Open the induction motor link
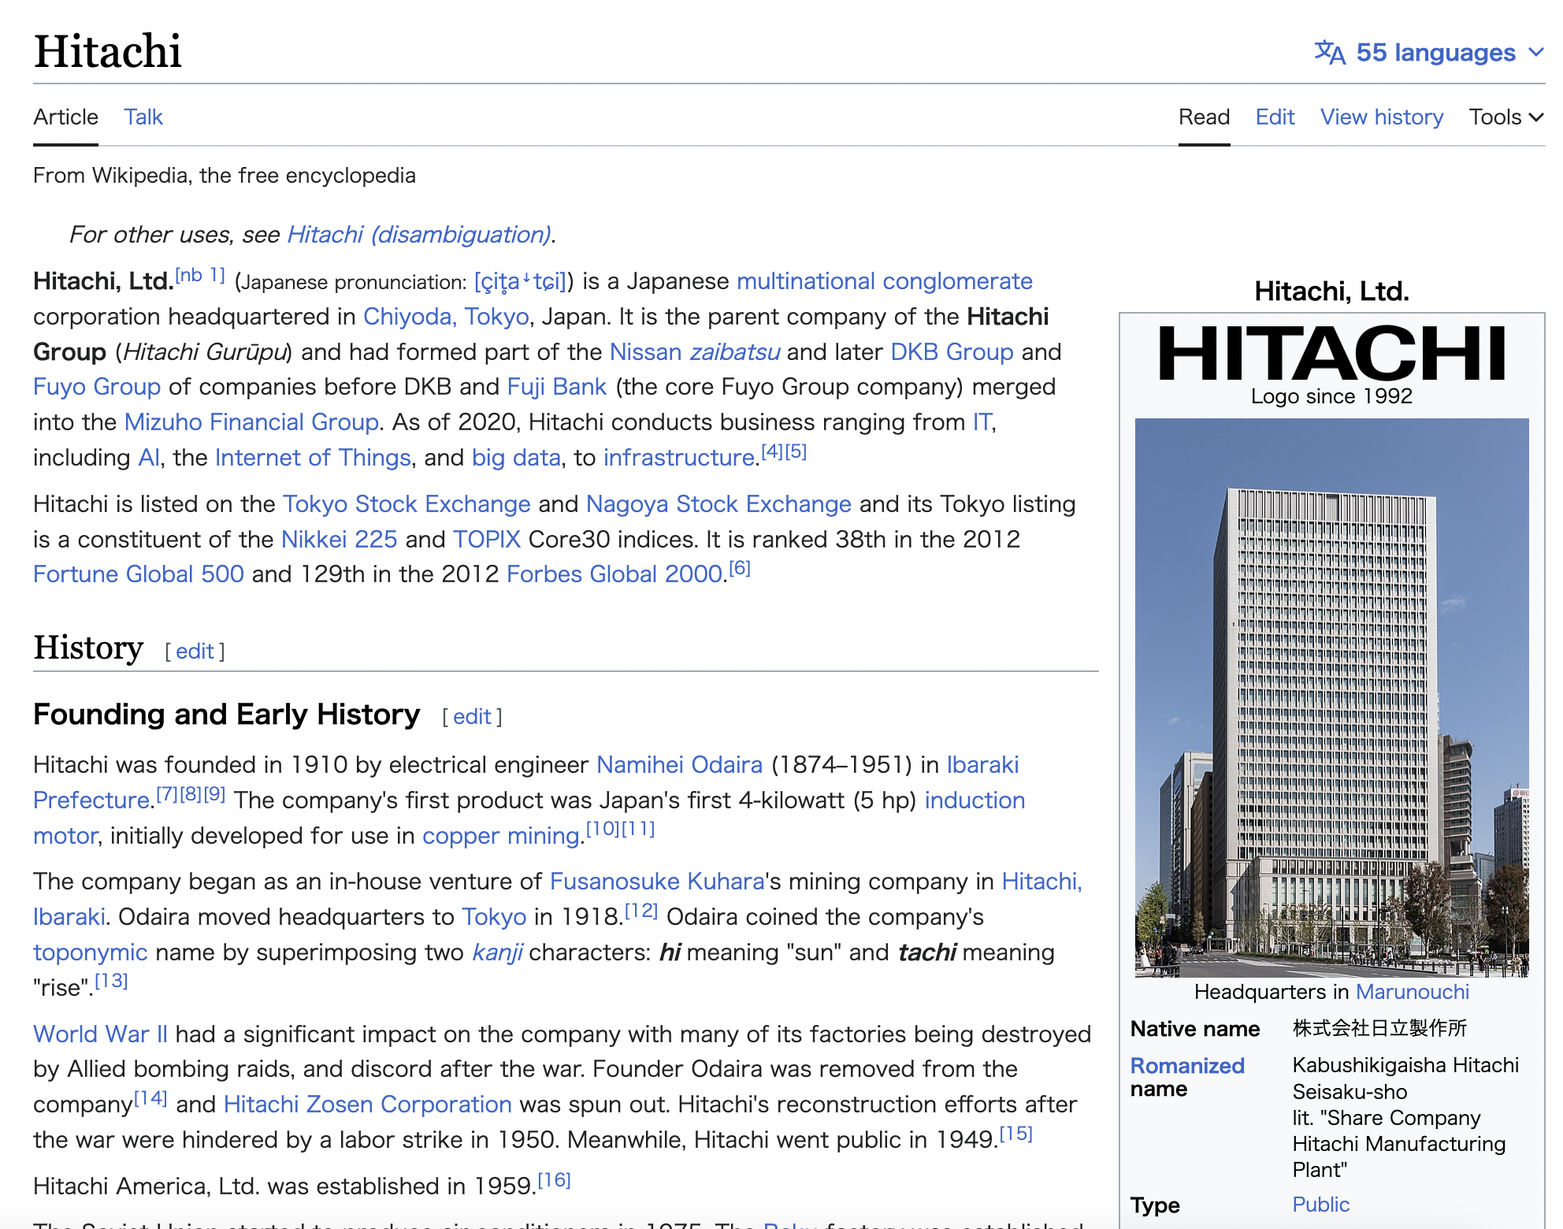The width and height of the screenshot is (1563, 1229). click(975, 800)
